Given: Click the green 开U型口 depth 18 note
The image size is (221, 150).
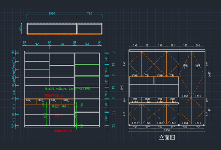Looking at the screenshot, I should [x=60, y=107].
